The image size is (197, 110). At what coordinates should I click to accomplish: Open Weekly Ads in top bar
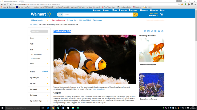click(x=123, y=10)
